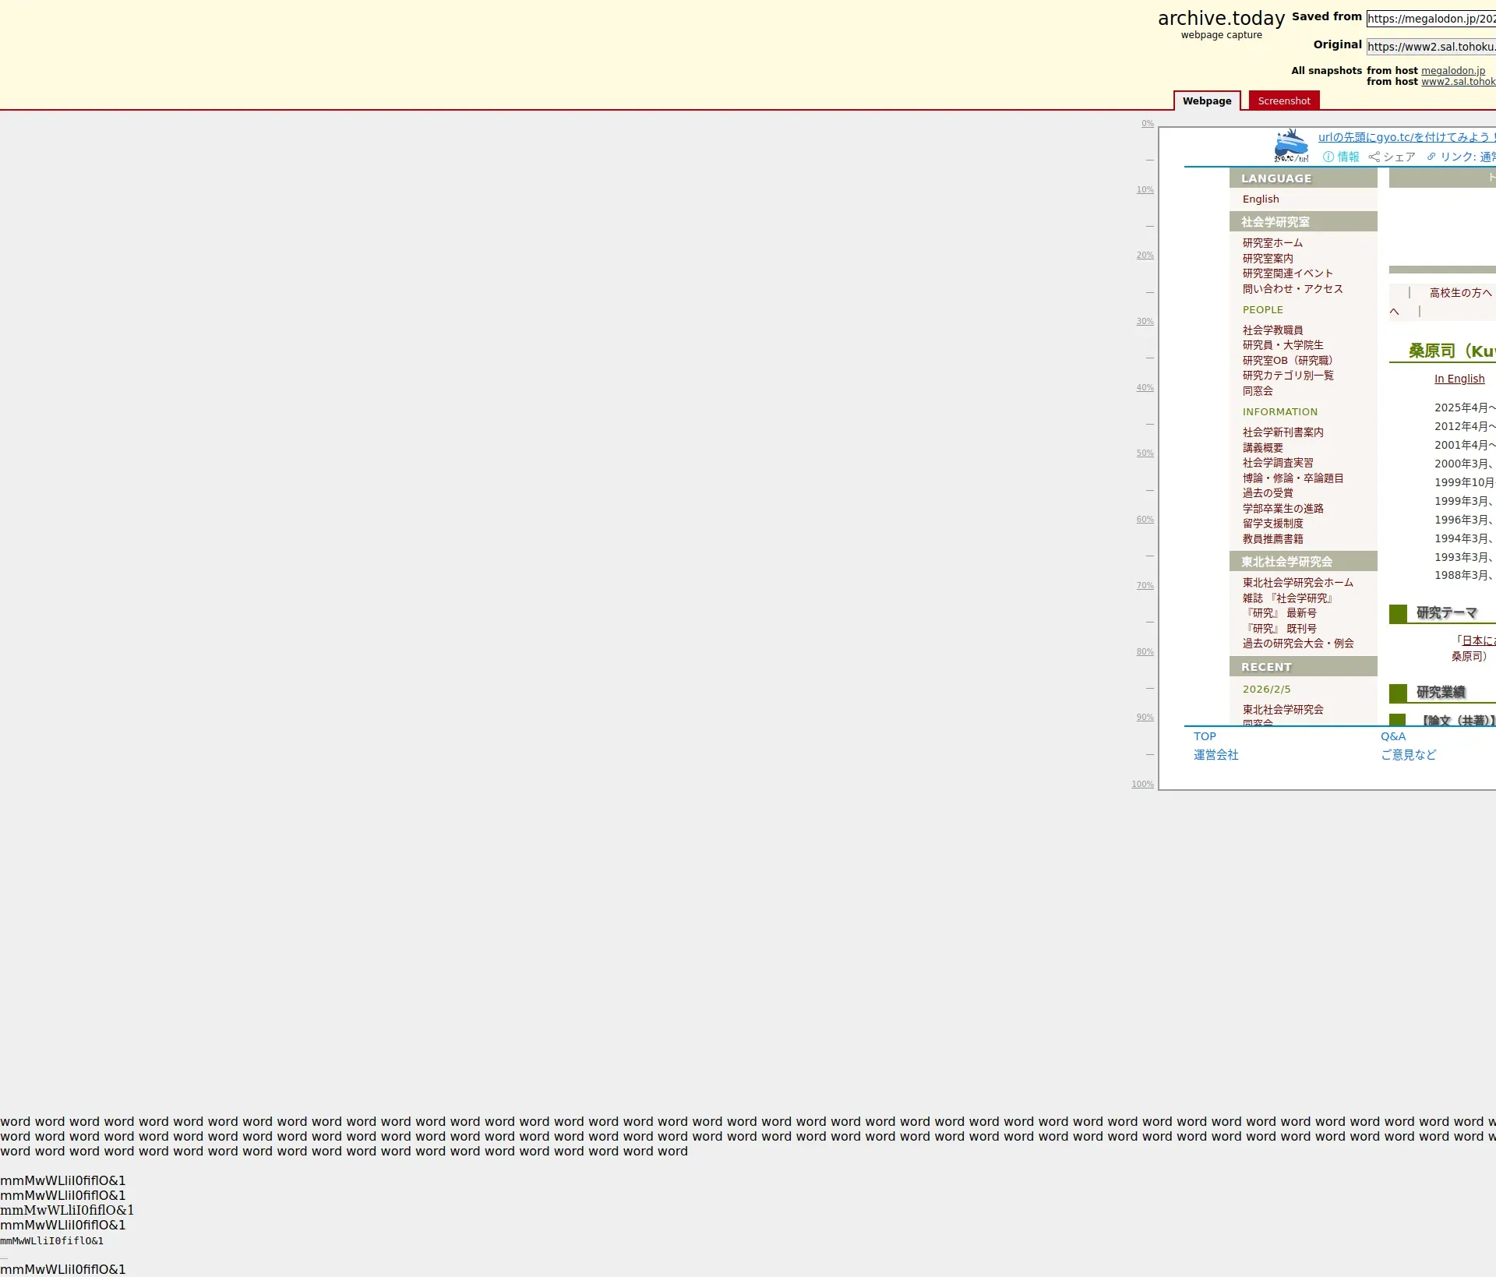Screen dimensions: 1496x1277
Task: Click the 情報 info circle icon
Action: pos(1328,157)
